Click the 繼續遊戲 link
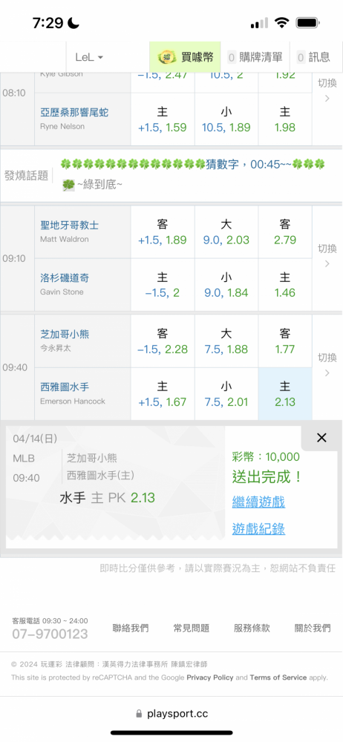The height and width of the screenshot is (742, 343). (258, 502)
